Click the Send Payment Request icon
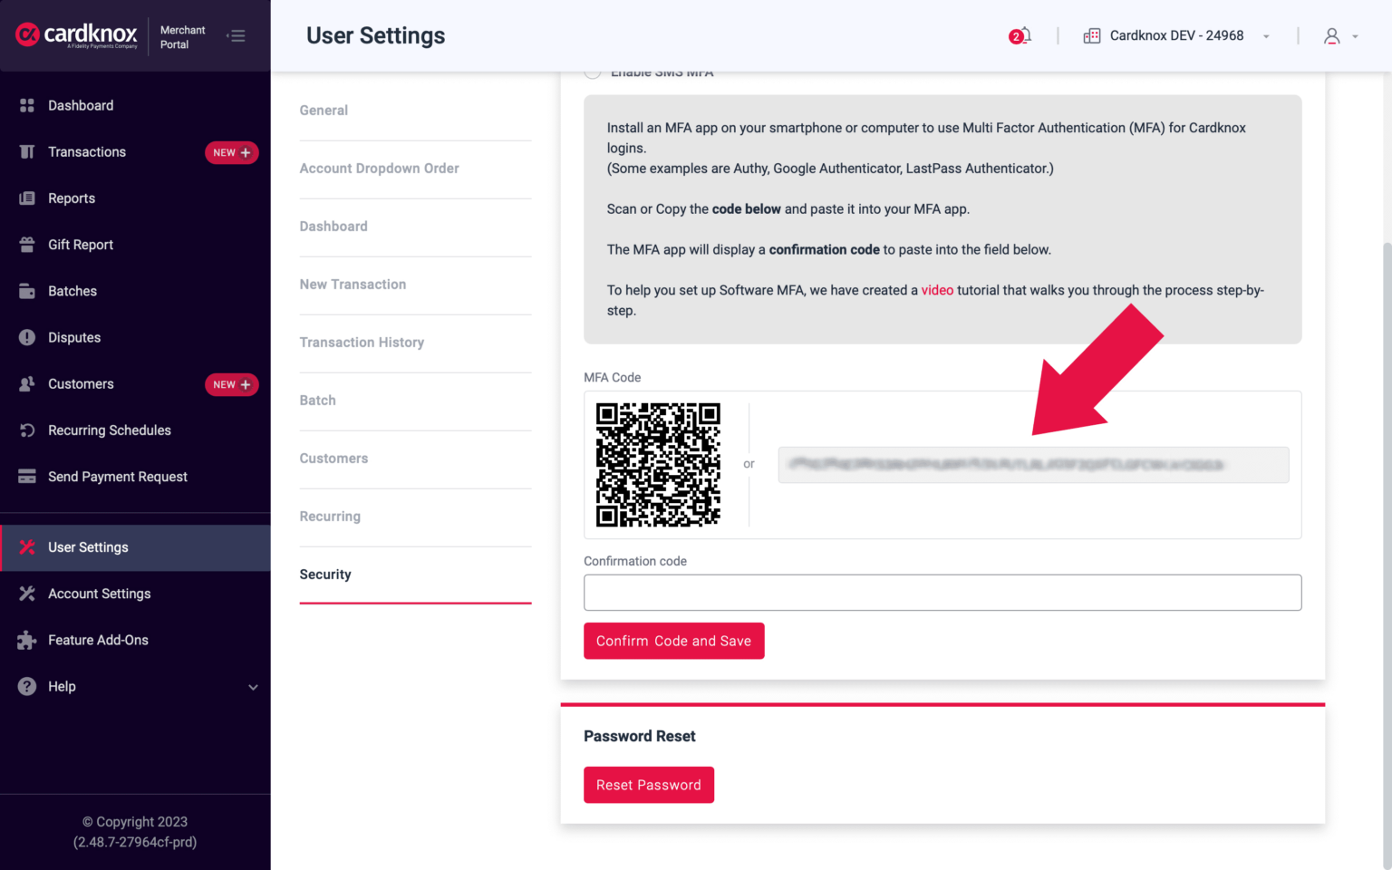Screen dimensions: 1392x870 [x=26, y=476]
